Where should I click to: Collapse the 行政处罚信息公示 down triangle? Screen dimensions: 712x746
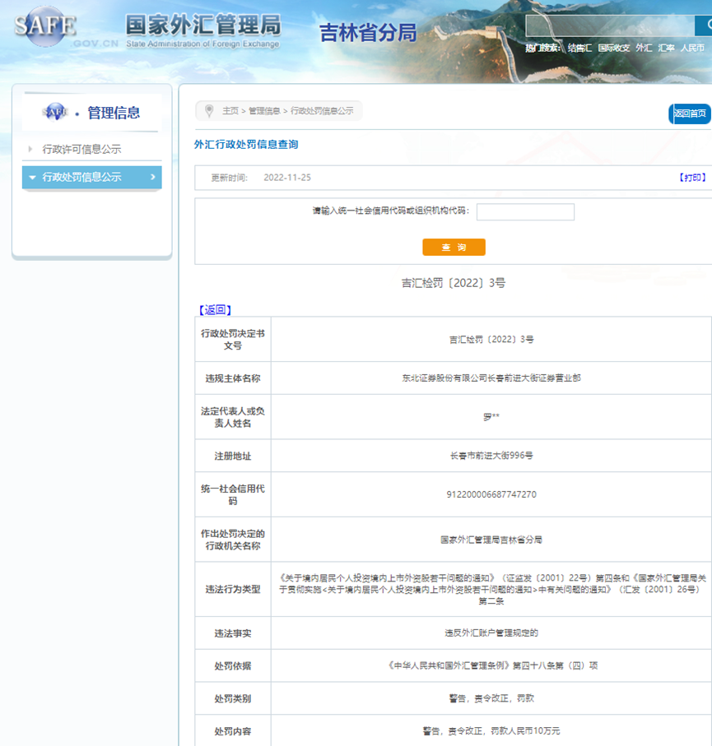pyautogui.click(x=32, y=177)
